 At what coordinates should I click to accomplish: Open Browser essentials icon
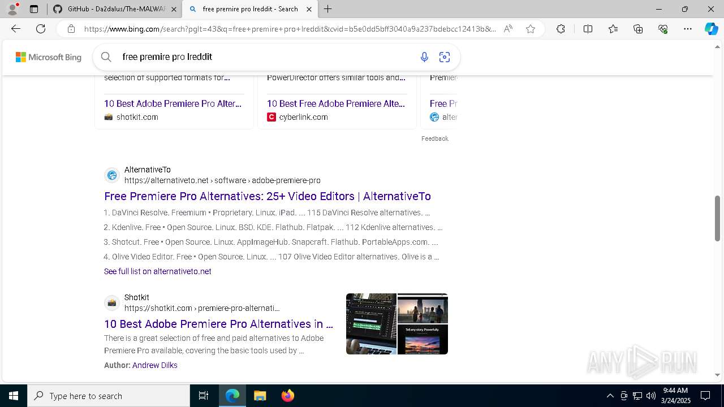663,29
